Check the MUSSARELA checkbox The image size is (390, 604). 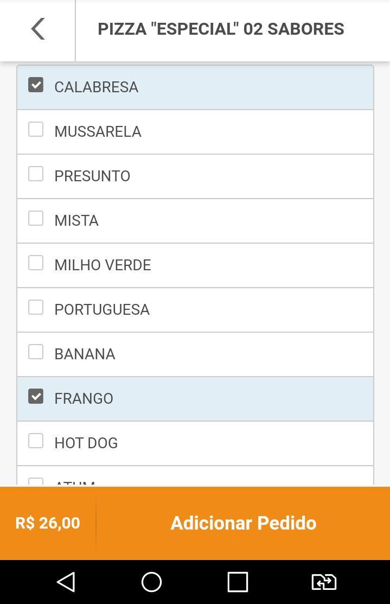pos(36,129)
